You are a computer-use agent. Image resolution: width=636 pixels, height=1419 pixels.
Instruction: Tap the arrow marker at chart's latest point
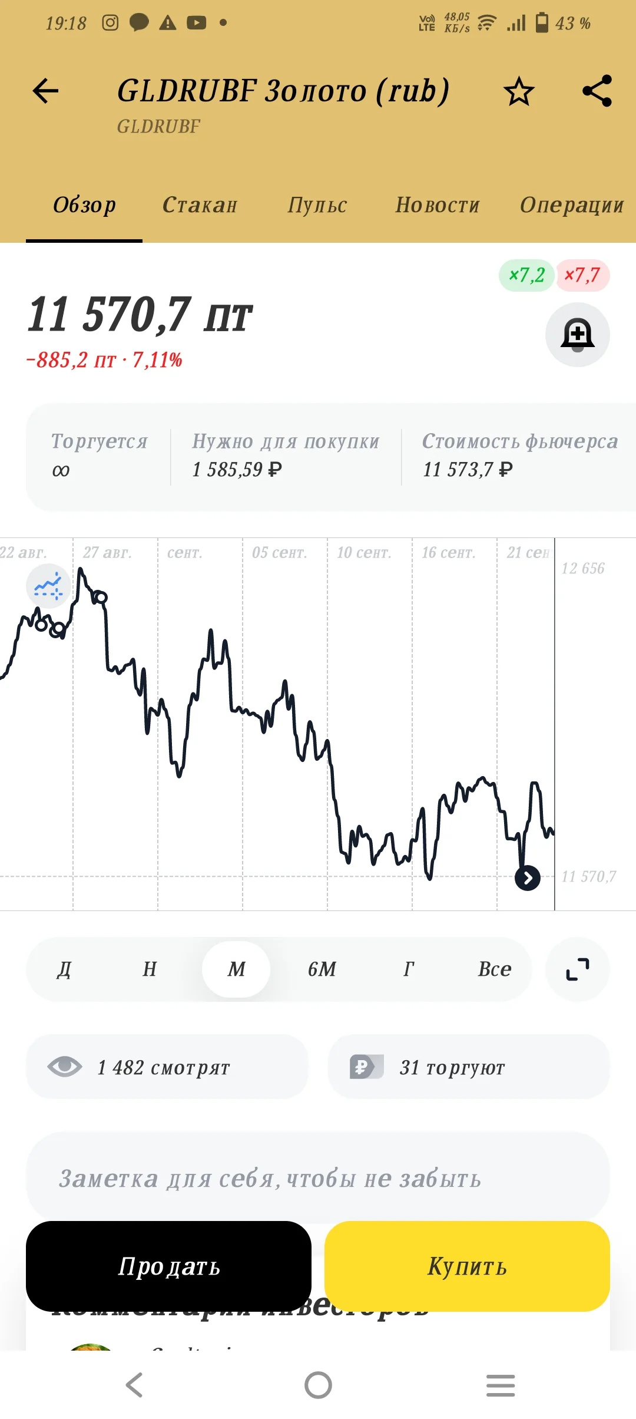click(x=528, y=878)
